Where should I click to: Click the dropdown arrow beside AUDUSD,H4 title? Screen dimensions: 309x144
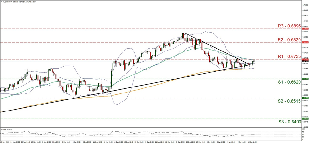coord(1,2)
